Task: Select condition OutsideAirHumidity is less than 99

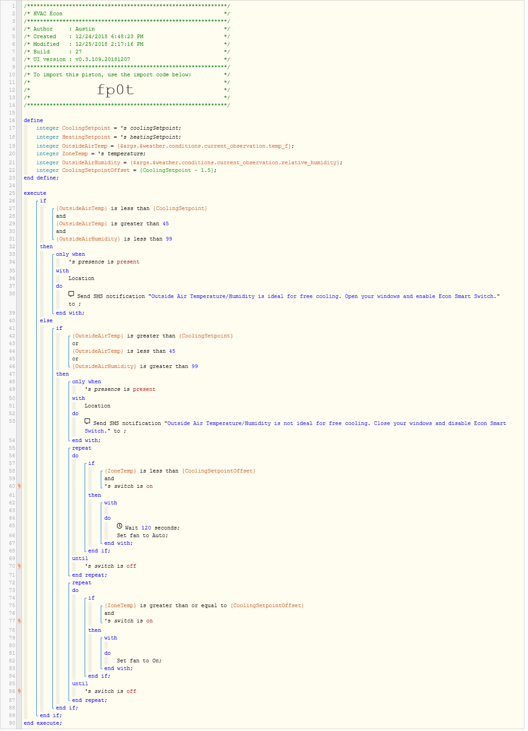Action: click(x=114, y=239)
